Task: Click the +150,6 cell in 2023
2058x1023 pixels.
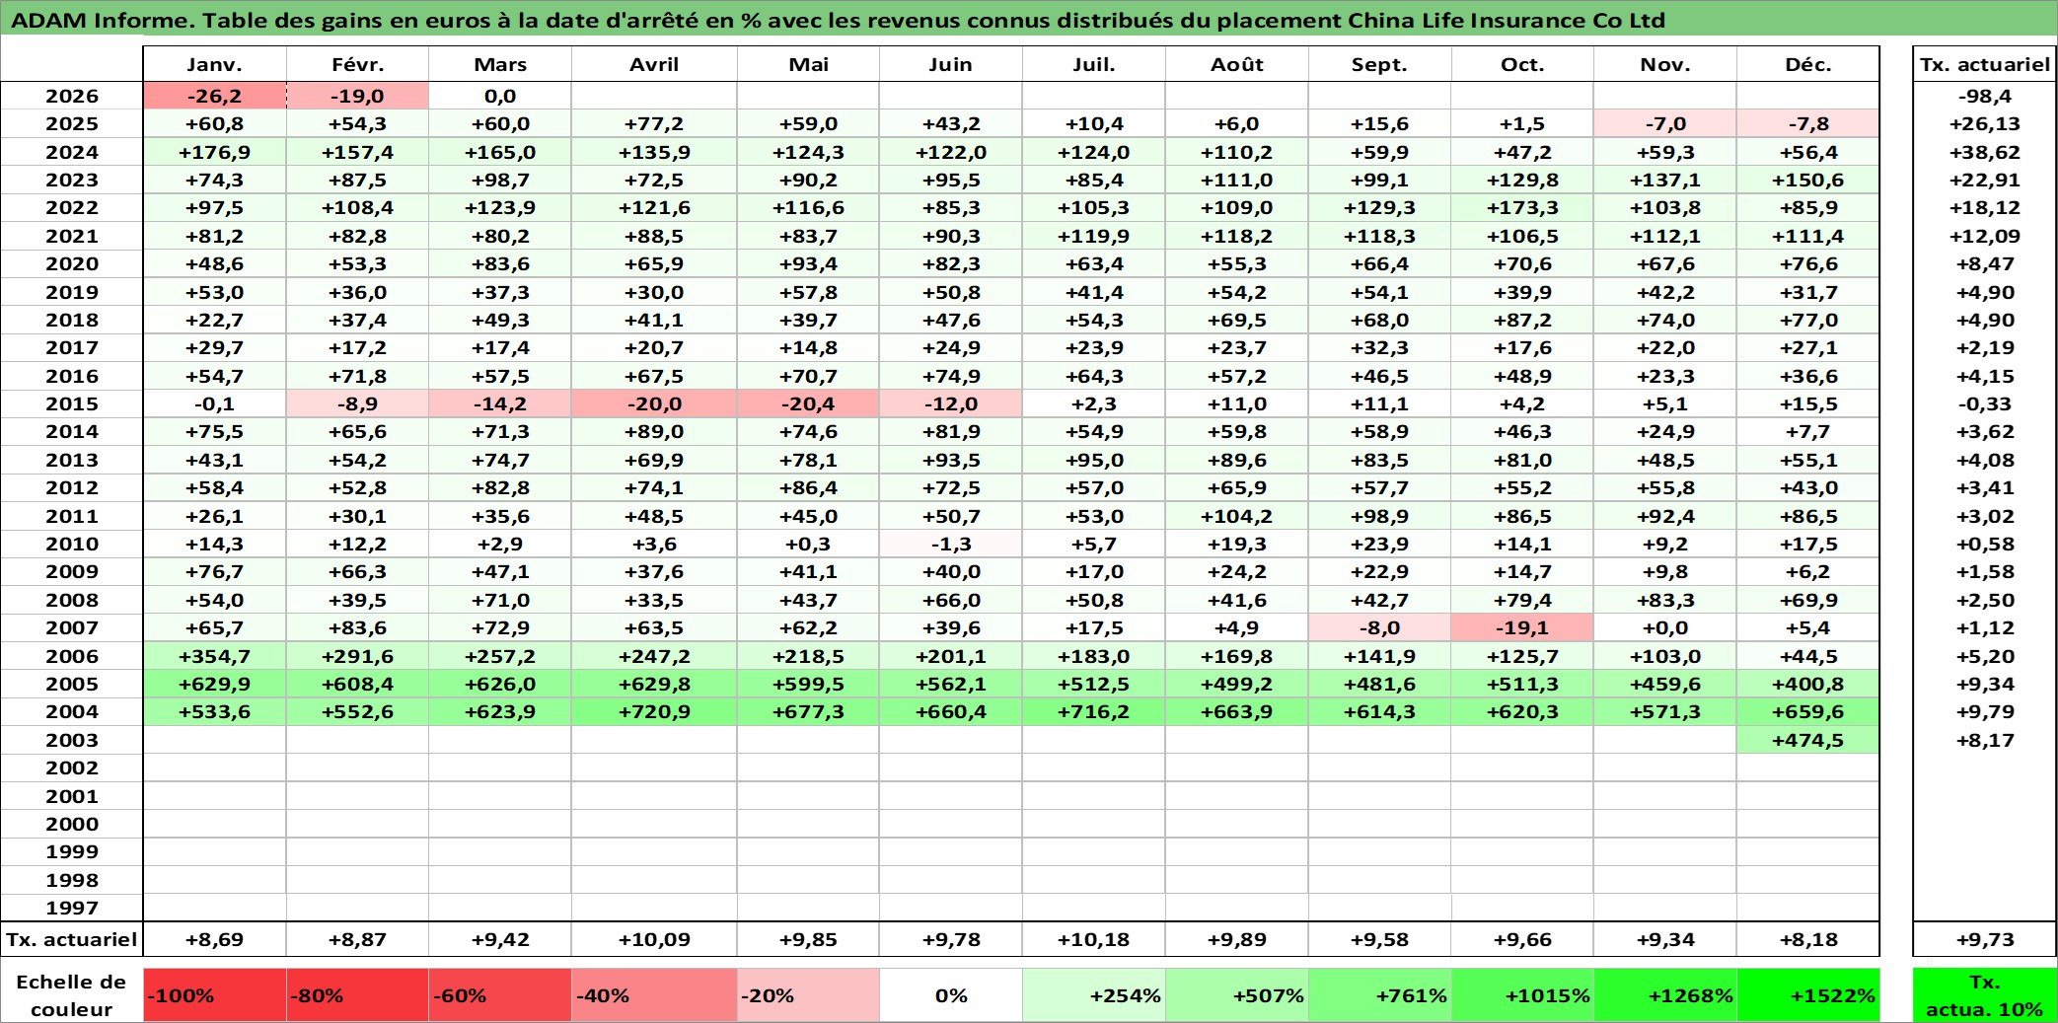Action: click(1807, 180)
